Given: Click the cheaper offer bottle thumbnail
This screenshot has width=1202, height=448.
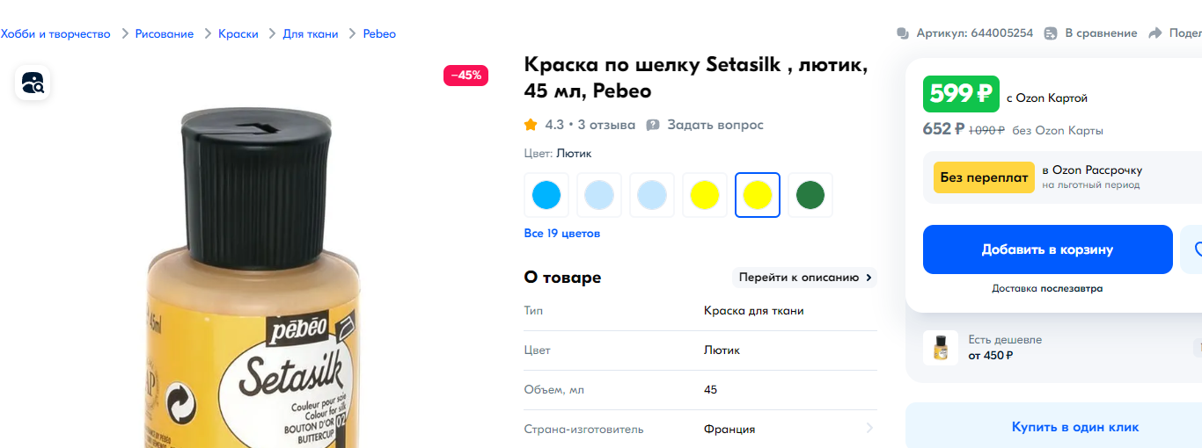Looking at the screenshot, I should [x=940, y=347].
